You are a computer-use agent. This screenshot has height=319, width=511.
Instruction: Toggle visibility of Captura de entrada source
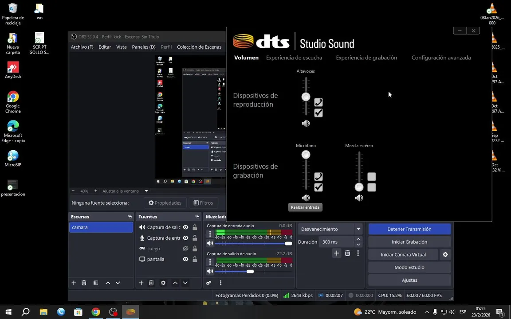[x=185, y=238]
